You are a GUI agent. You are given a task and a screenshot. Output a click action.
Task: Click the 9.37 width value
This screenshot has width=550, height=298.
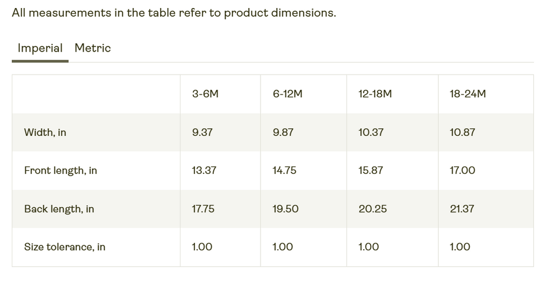pos(202,133)
